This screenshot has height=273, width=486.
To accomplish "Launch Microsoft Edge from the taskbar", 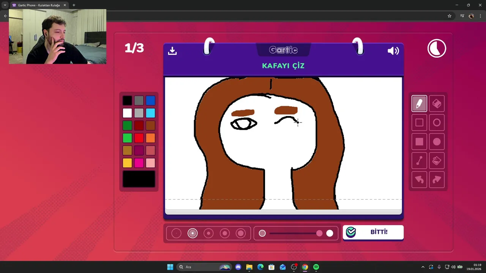I will (260, 267).
